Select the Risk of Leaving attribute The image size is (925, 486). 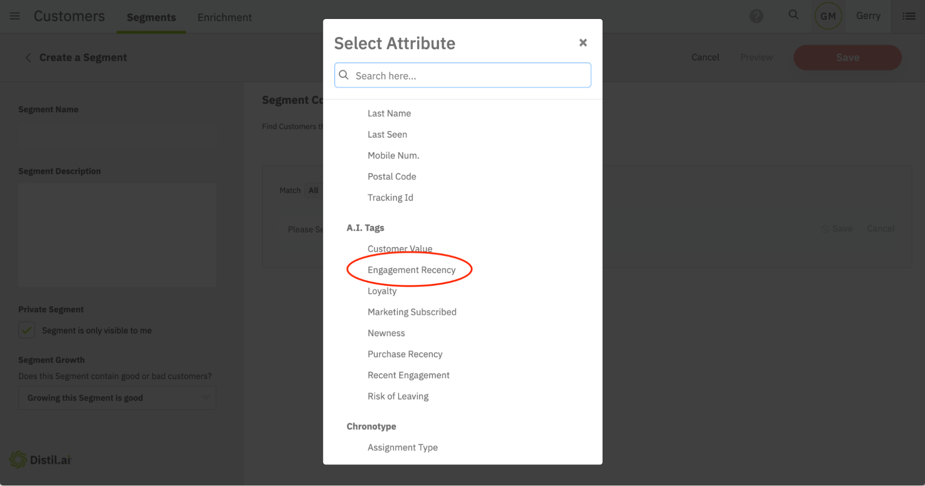[x=398, y=396]
